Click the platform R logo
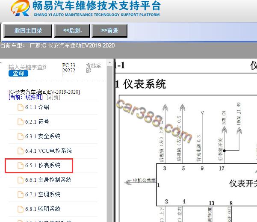This screenshot has height=222, width=257. pyautogui.click(x=21, y=8)
